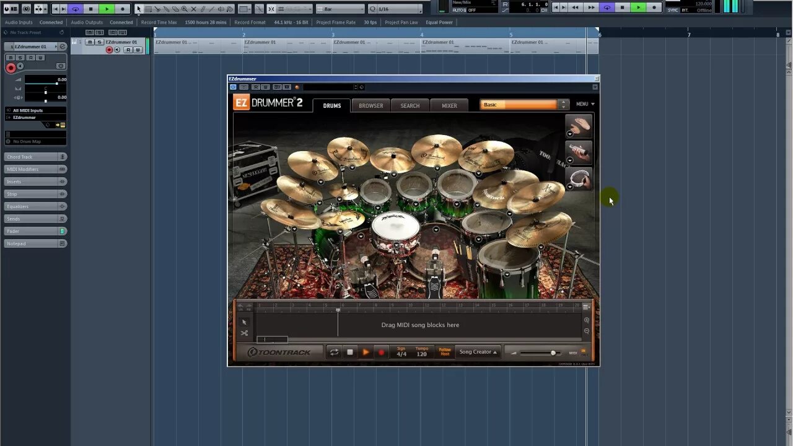
Task: Select the Object Selection arrow tool
Action: (139, 9)
